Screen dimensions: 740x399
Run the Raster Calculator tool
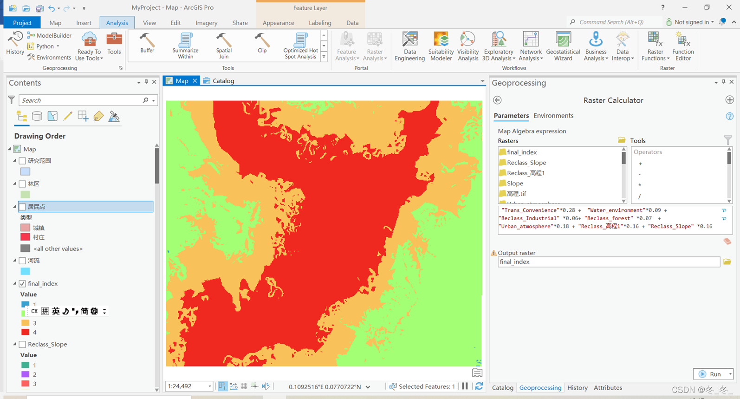coord(711,374)
